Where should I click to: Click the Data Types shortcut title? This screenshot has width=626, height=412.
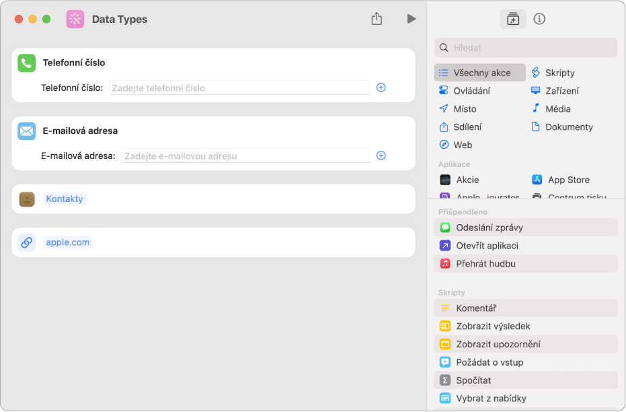coord(120,19)
